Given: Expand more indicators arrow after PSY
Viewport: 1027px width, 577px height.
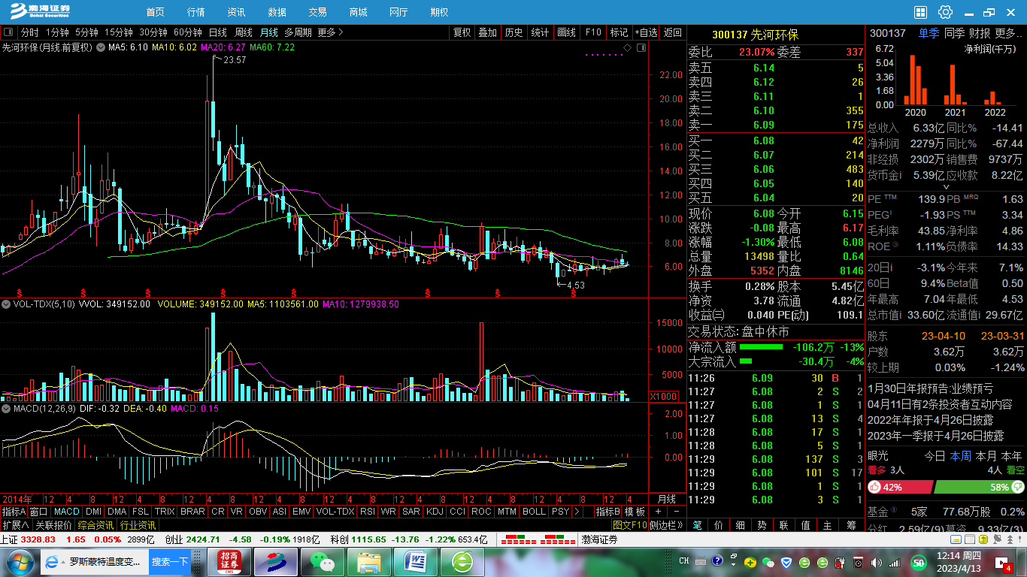Looking at the screenshot, I should (577, 512).
